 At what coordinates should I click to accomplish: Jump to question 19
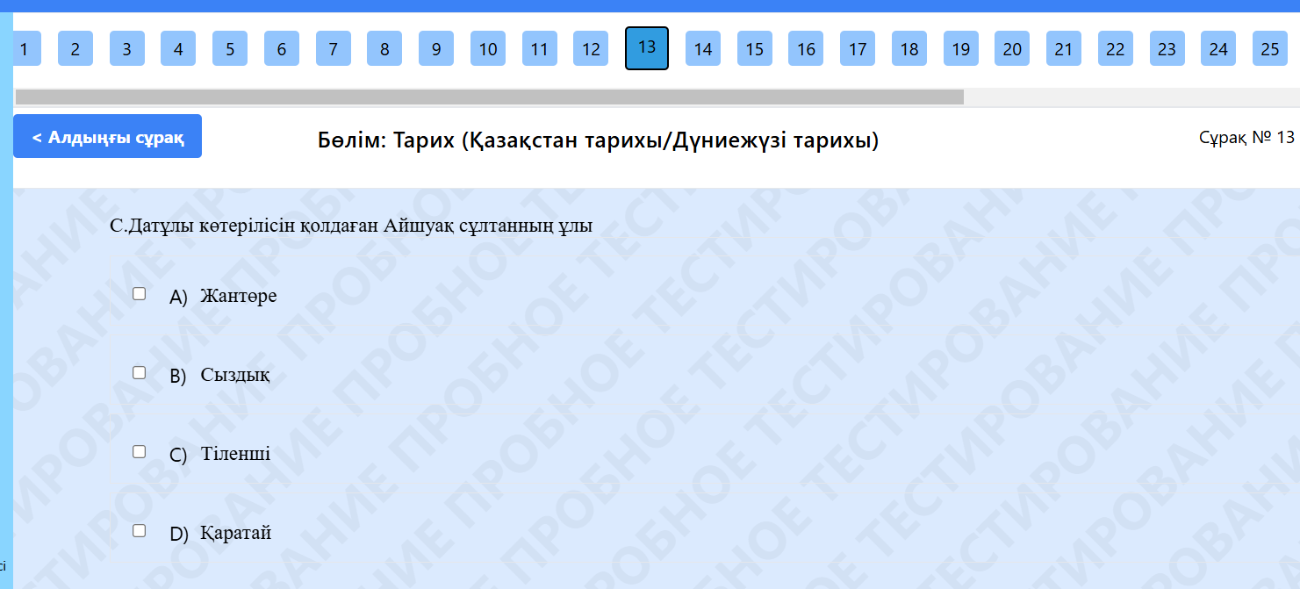click(x=961, y=48)
